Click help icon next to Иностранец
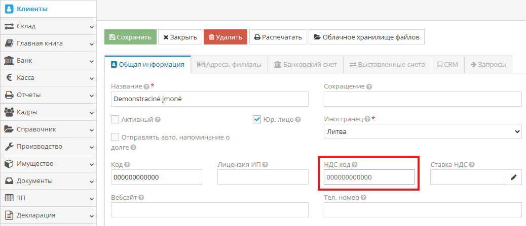Viewport: 526px width, 226px height. 367,119
